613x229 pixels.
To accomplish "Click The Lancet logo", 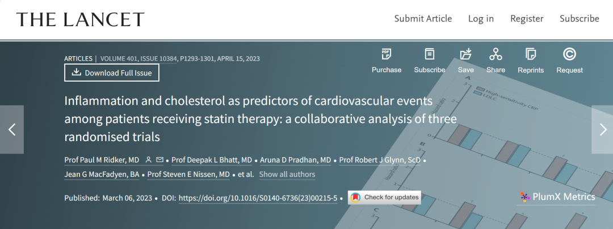I will click(80, 19).
